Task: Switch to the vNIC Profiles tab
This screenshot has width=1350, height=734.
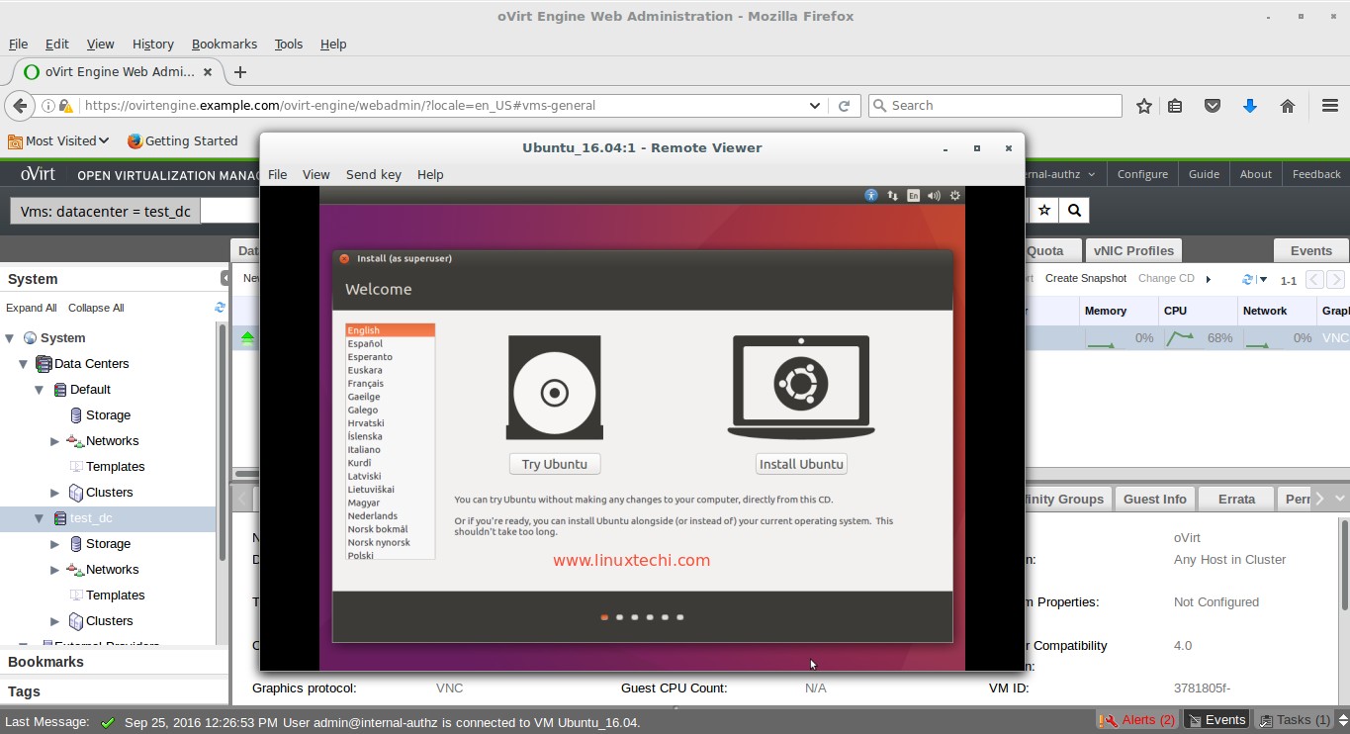Action: point(1132,250)
